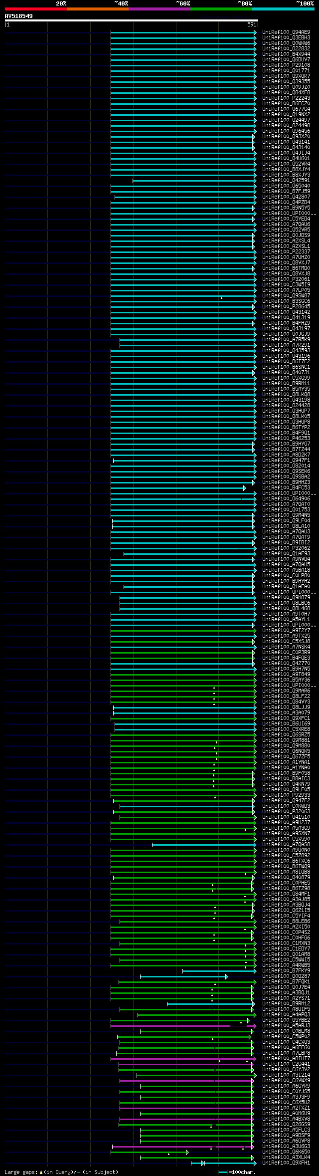Select hit label UniRef100_A5AYL1
The image size is (319, 1176).
286,619
